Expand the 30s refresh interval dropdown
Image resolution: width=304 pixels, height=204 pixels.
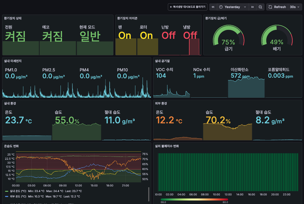[x=295, y=7]
